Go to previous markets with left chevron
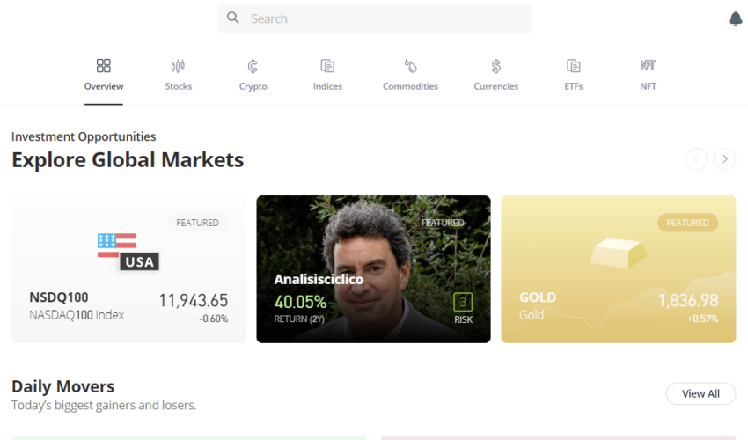The height and width of the screenshot is (440, 748). (x=696, y=159)
